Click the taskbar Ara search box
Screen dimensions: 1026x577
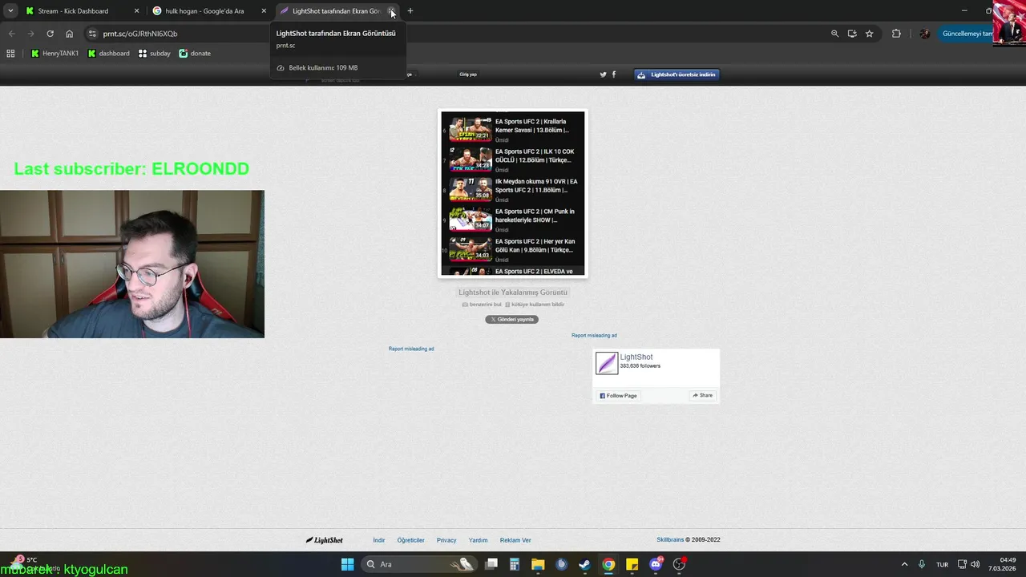coord(421,564)
